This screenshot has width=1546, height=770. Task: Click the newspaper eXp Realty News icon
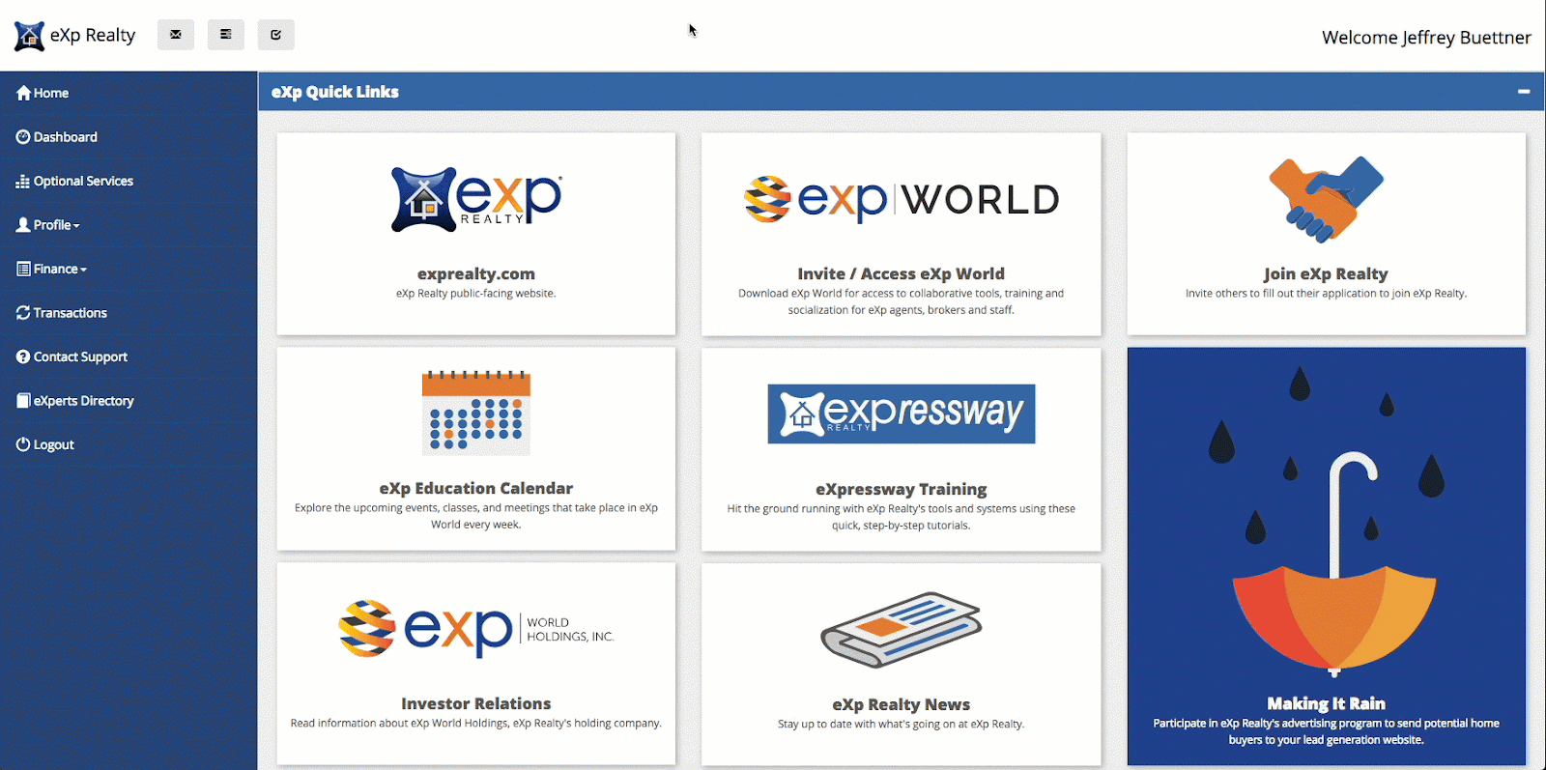(x=901, y=630)
